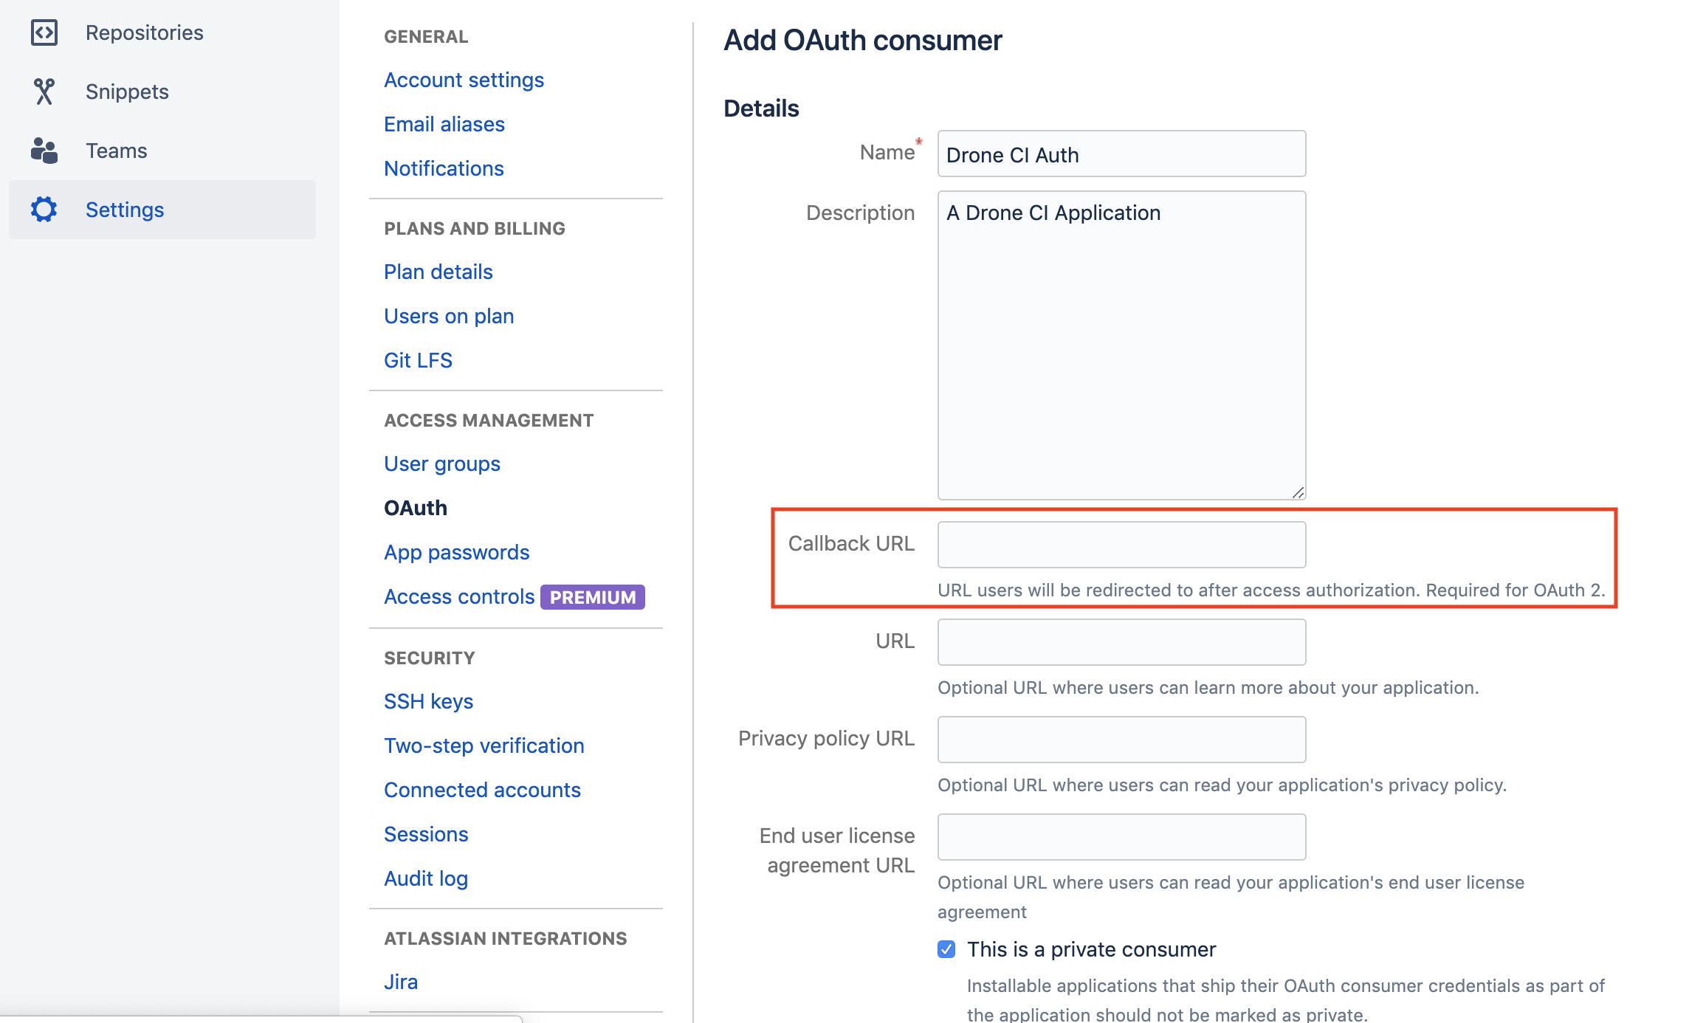Viewport: 1689px width, 1023px height.
Task: View the Audit log
Action: [426, 878]
